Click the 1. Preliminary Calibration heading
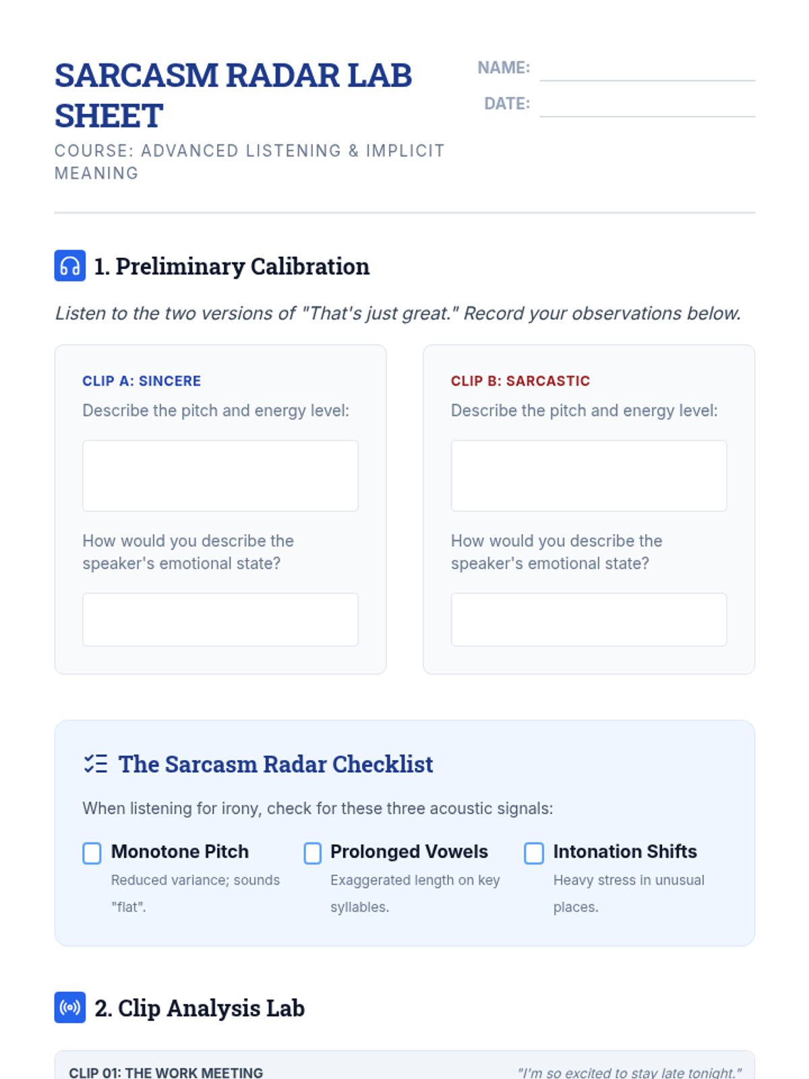809x1079 pixels. (232, 266)
